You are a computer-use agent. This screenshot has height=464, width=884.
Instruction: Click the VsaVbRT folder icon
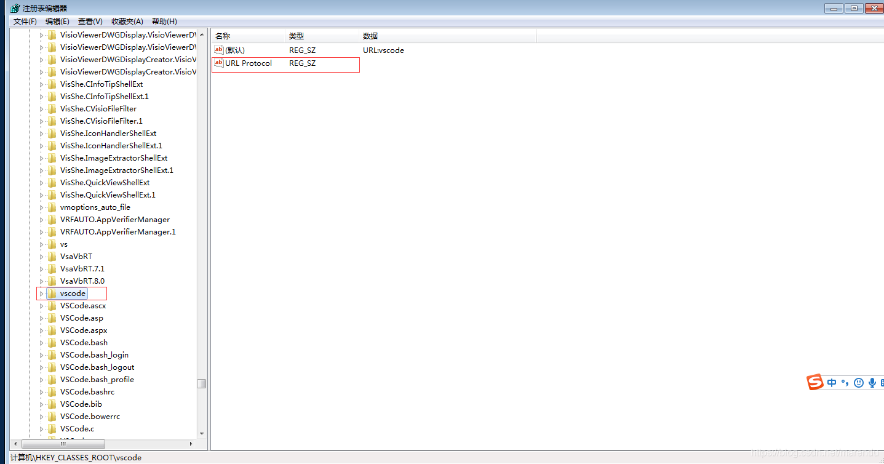pos(52,257)
